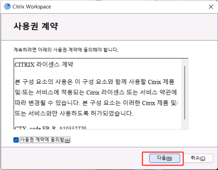Click the Citrix Workspace title bar text
Image resolution: width=218 pixels, height=170 pixels.
click(x=32, y=7)
